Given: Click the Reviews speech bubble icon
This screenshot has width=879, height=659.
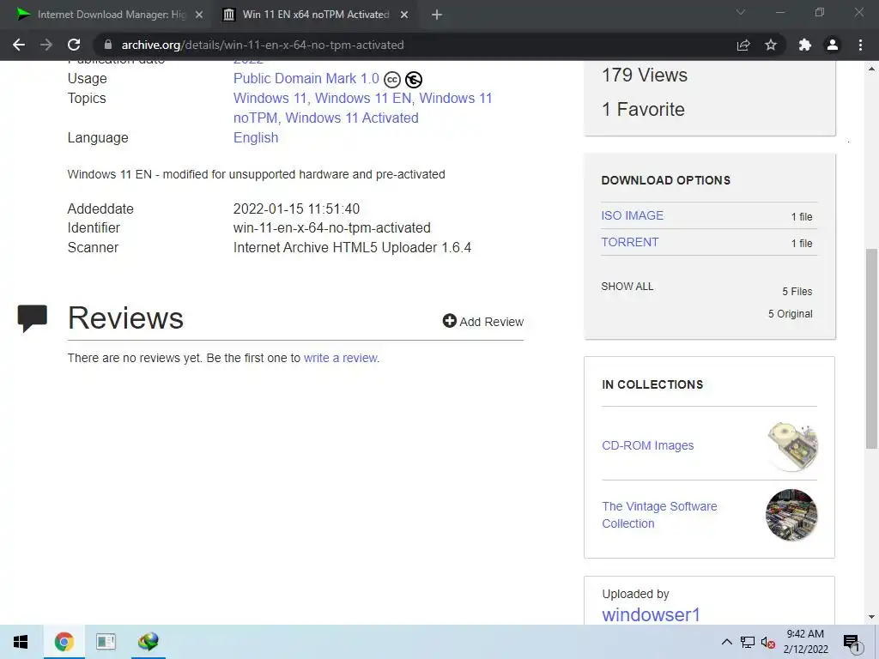Looking at the screenshot, I should click(x=32, y=318).
